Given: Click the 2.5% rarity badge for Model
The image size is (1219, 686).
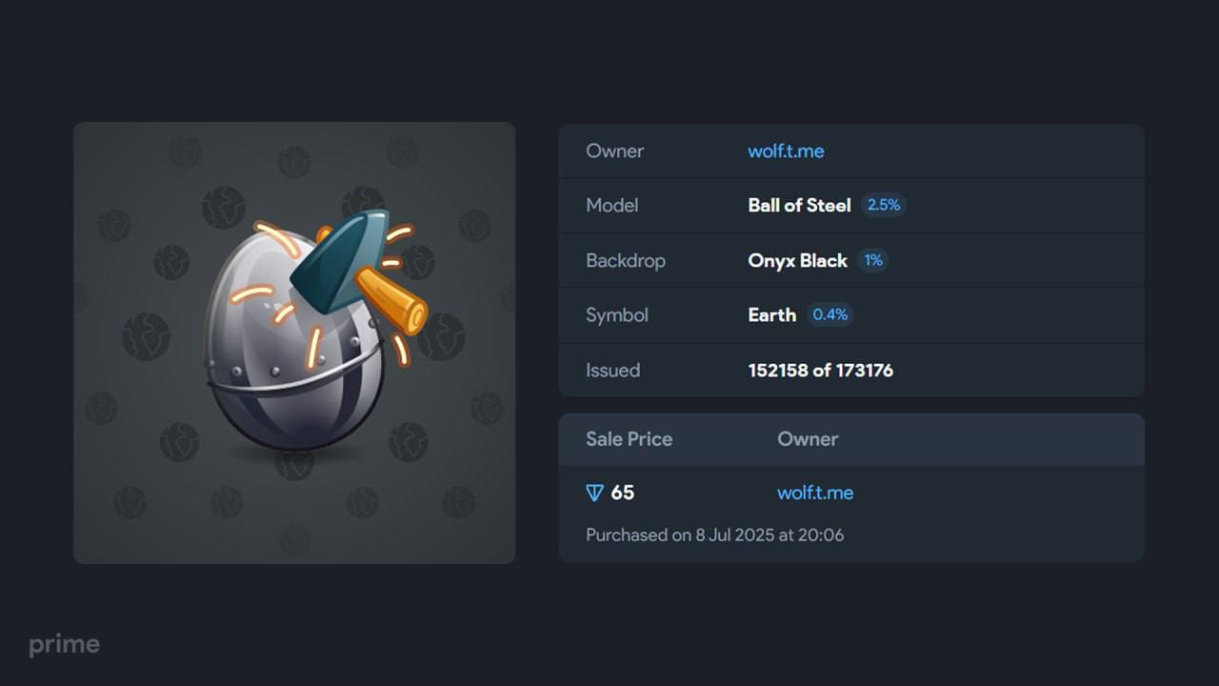Looking at the screenshot, I should point(884,205).
